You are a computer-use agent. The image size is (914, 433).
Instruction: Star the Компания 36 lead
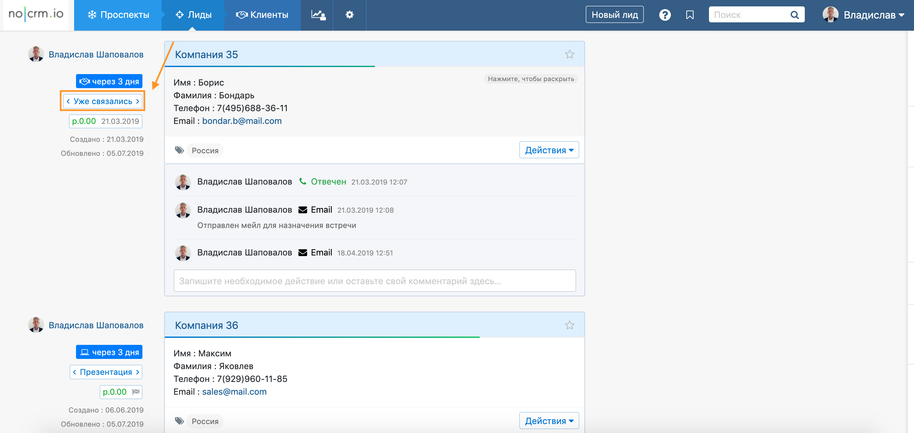[x=569, y=325]
